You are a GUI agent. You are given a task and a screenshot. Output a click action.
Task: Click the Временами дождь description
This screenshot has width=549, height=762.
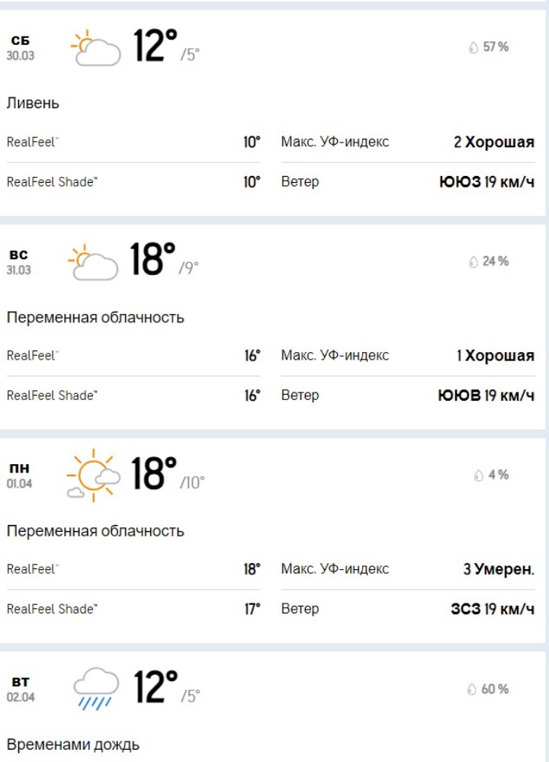point(73,744)
